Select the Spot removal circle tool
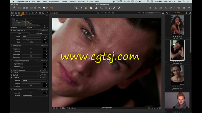202x113 pixels. (x=106, y=8)
